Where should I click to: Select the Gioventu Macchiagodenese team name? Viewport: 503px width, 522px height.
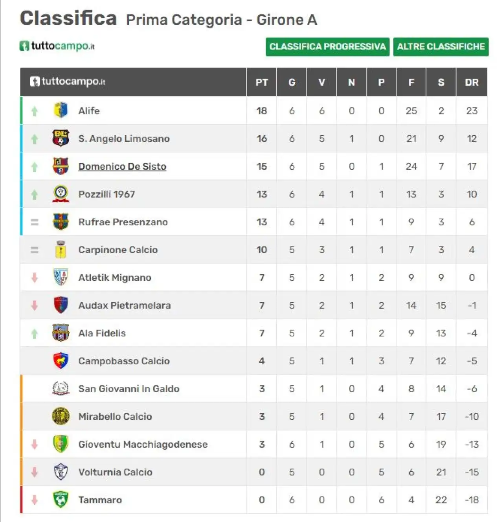click(x=143, y=444)
